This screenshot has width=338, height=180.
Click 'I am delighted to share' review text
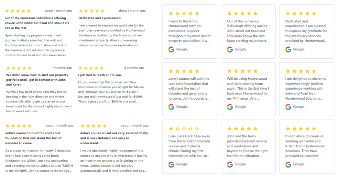coord(306,88)
